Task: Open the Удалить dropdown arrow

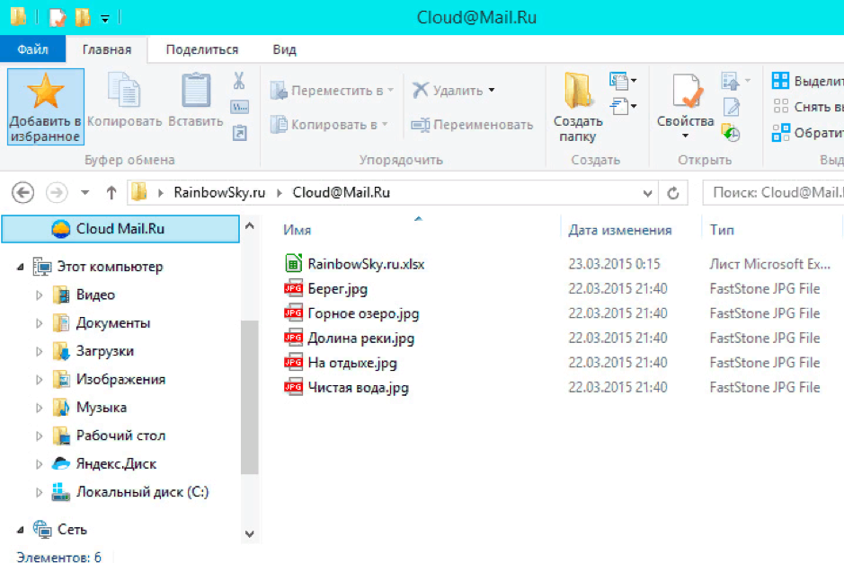Action: [x=492, y=91]
